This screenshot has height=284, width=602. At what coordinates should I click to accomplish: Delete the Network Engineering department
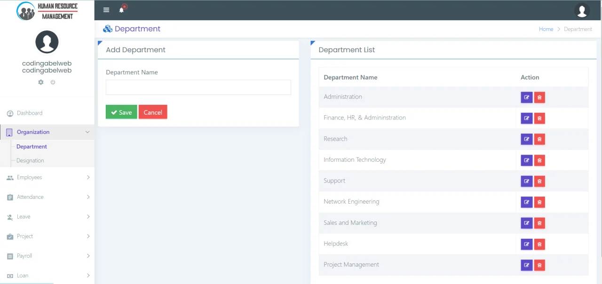click(x=539, y=202)
